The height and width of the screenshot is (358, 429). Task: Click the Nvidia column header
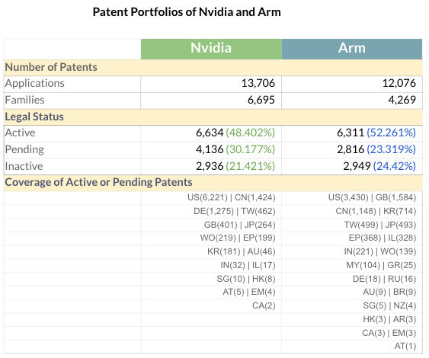(x=211, y=49)
